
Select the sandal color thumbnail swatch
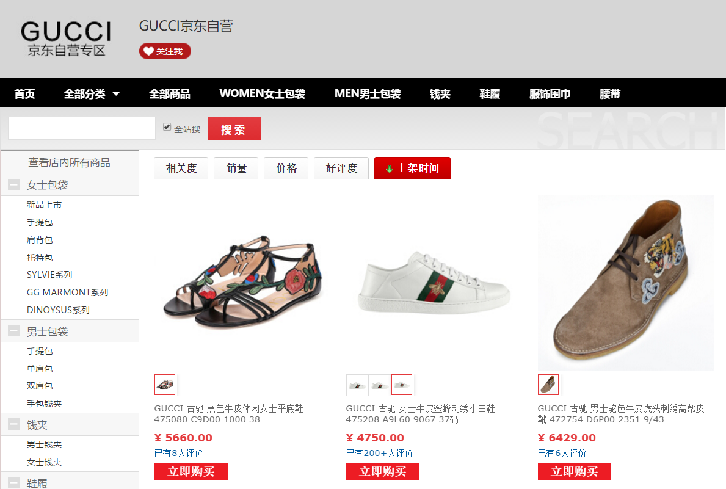point(165,385)
